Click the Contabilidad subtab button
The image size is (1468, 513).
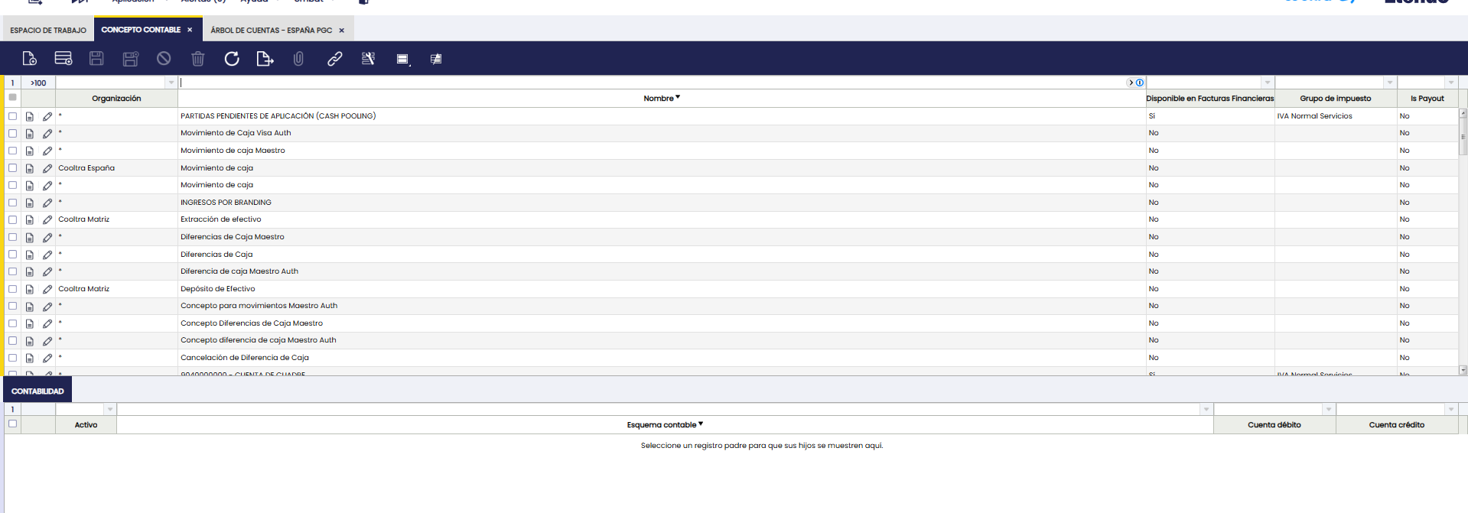click(37, 391)
